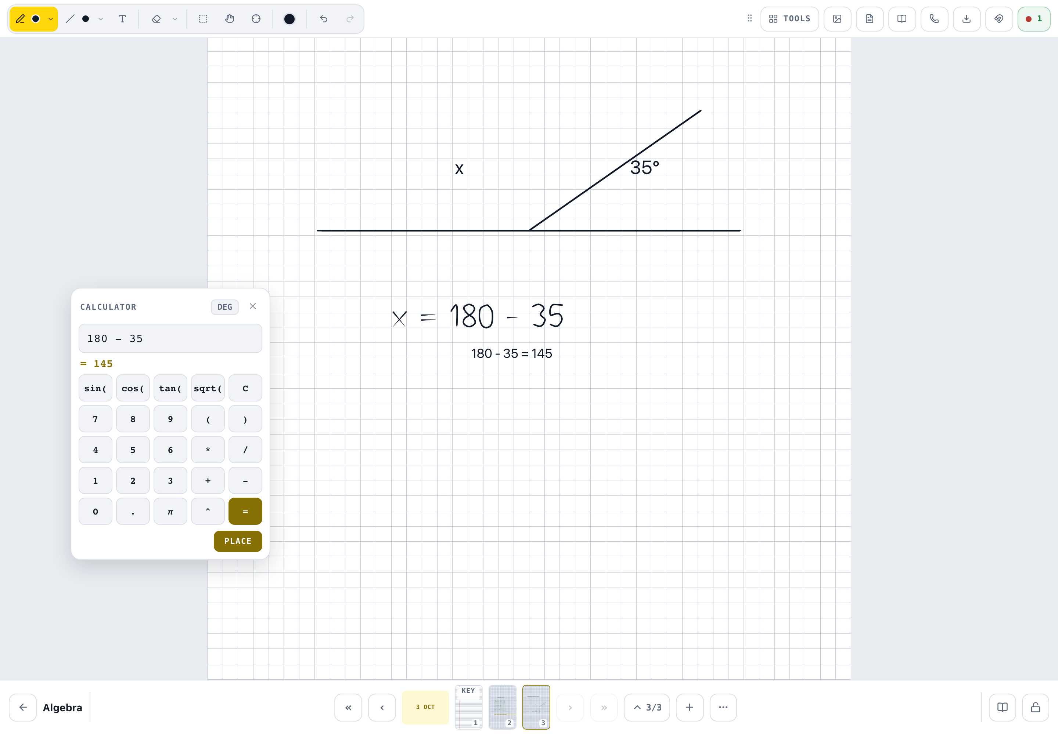Open KEY page thumbnail 1
Screen dimensions: 1058x734
coord(469,707)
